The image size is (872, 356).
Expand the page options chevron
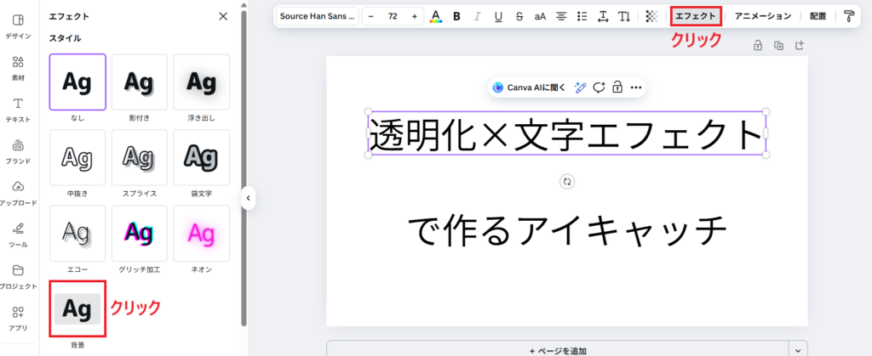click(x=799, y=349)
